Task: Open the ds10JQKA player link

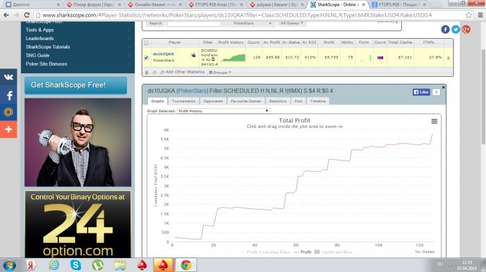Action: (163, 54)
